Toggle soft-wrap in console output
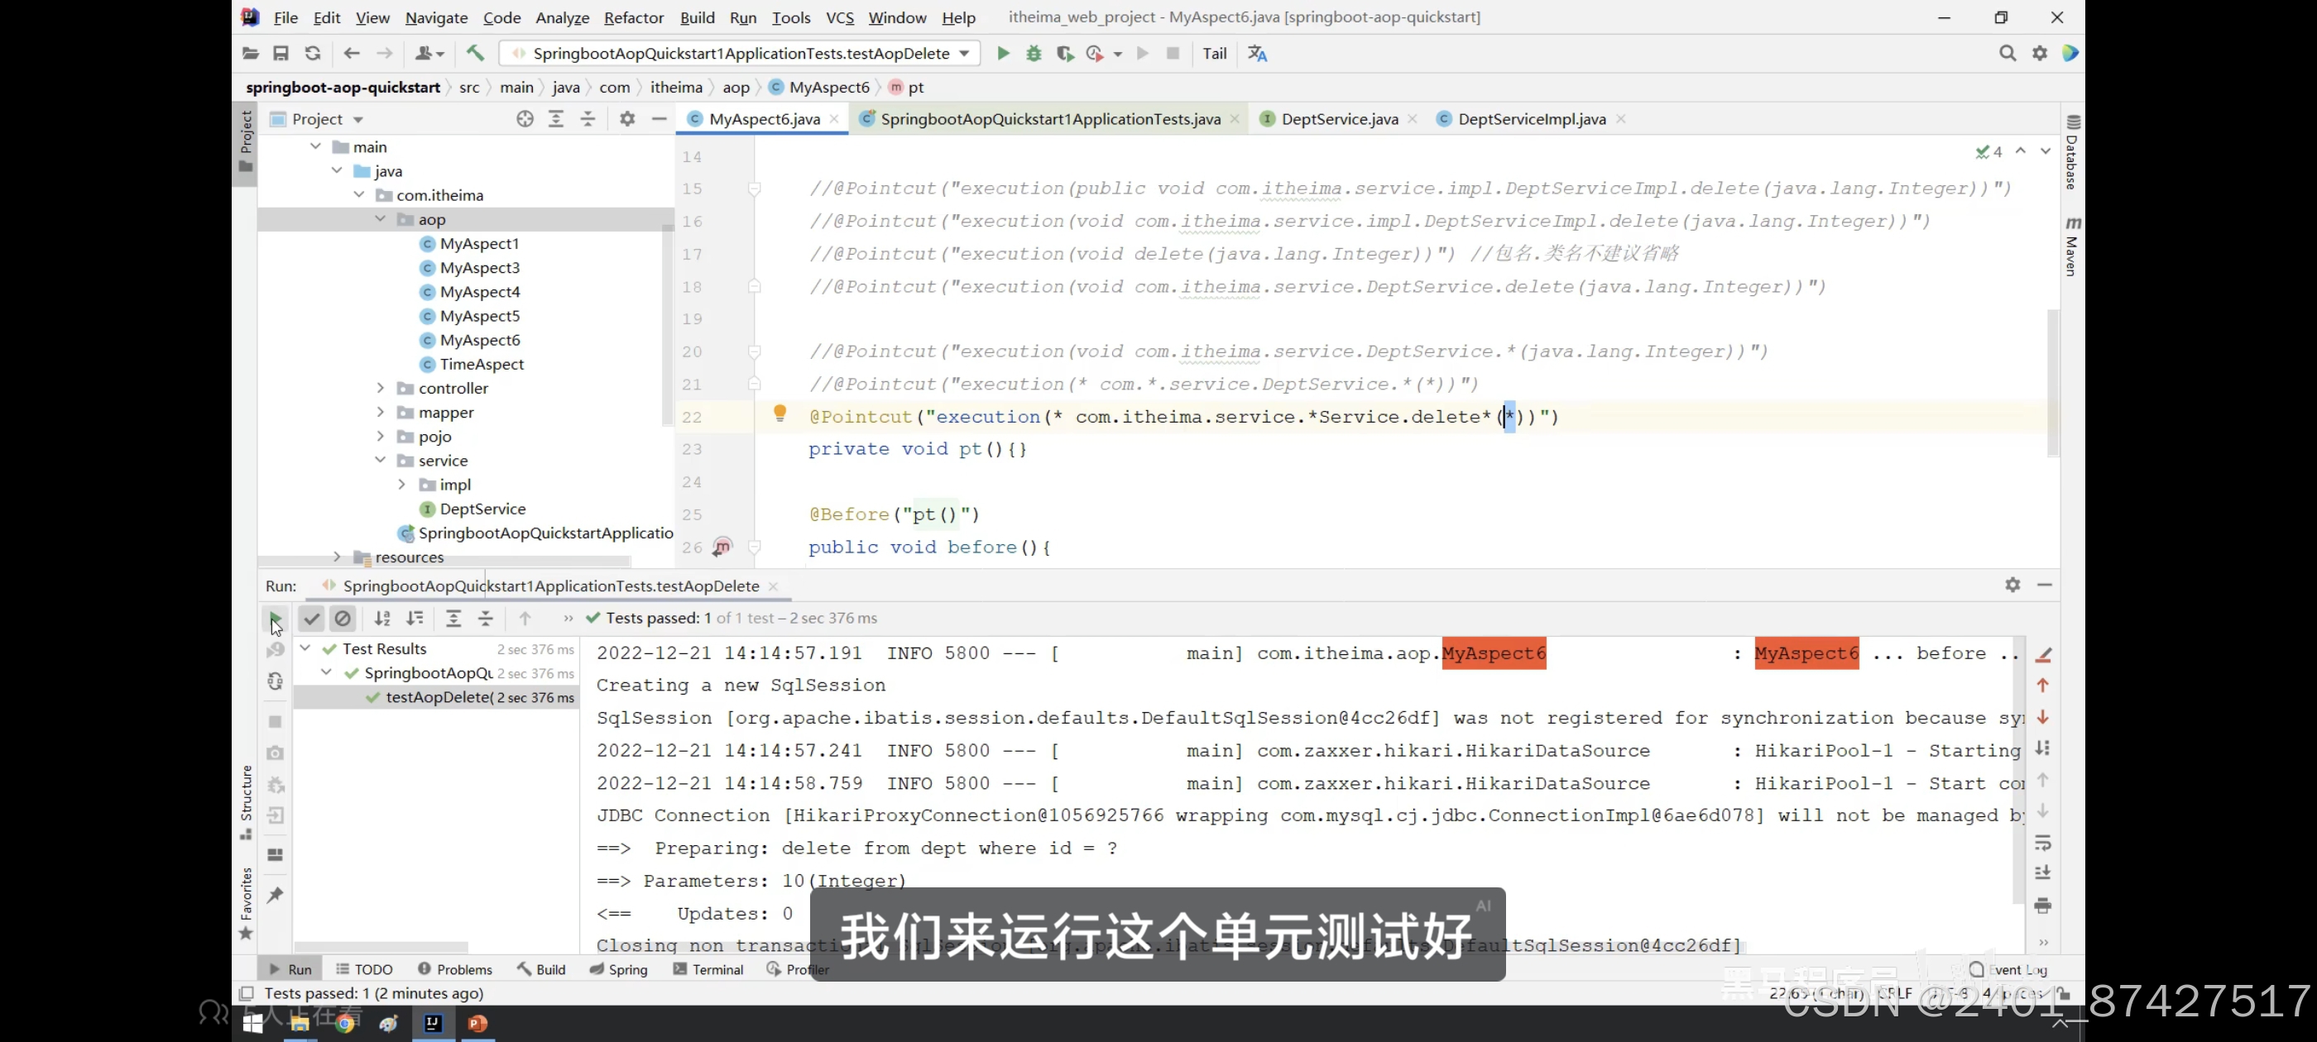Viewport: 2317px width, 1042px height. point(2042,844)
